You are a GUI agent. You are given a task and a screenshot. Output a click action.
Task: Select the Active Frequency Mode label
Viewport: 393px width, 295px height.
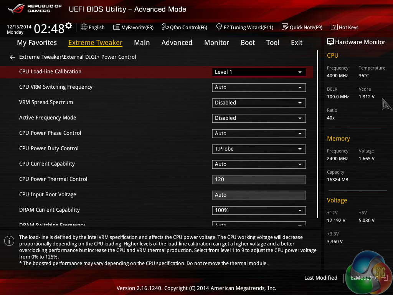[48, 118]
